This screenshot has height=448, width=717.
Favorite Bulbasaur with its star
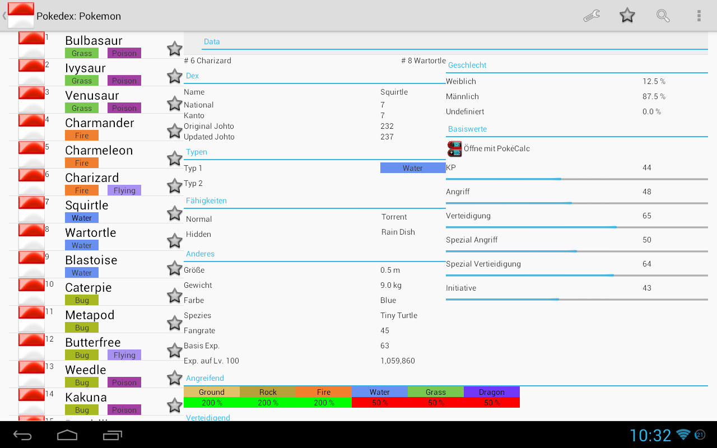(175, 49)
